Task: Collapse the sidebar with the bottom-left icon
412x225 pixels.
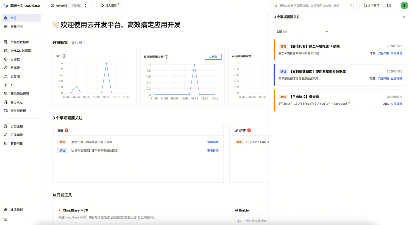Action: pos(6,219)
